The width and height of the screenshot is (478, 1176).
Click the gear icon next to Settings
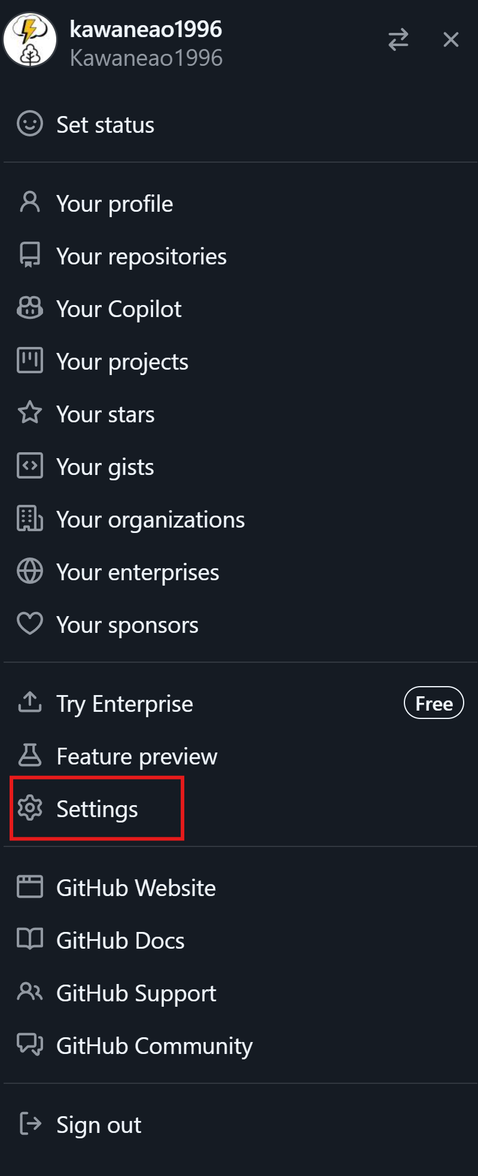pyautogui.click(x=30, y=808)
